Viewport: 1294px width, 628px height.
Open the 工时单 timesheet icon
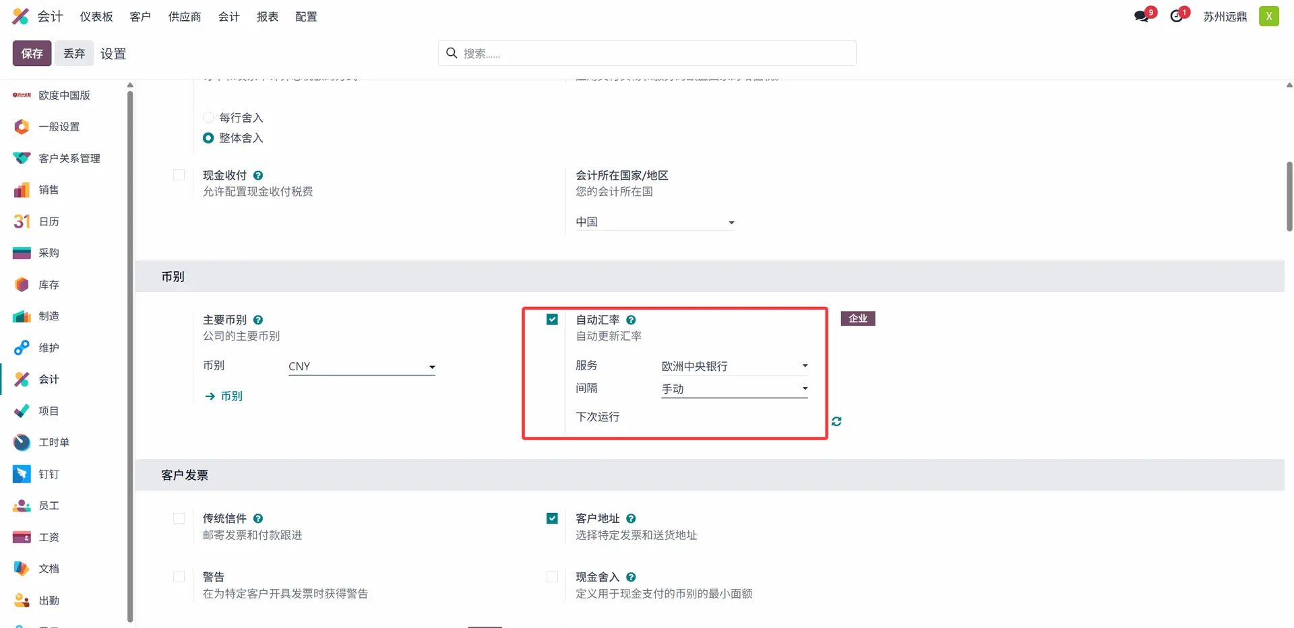click(22, 442)
